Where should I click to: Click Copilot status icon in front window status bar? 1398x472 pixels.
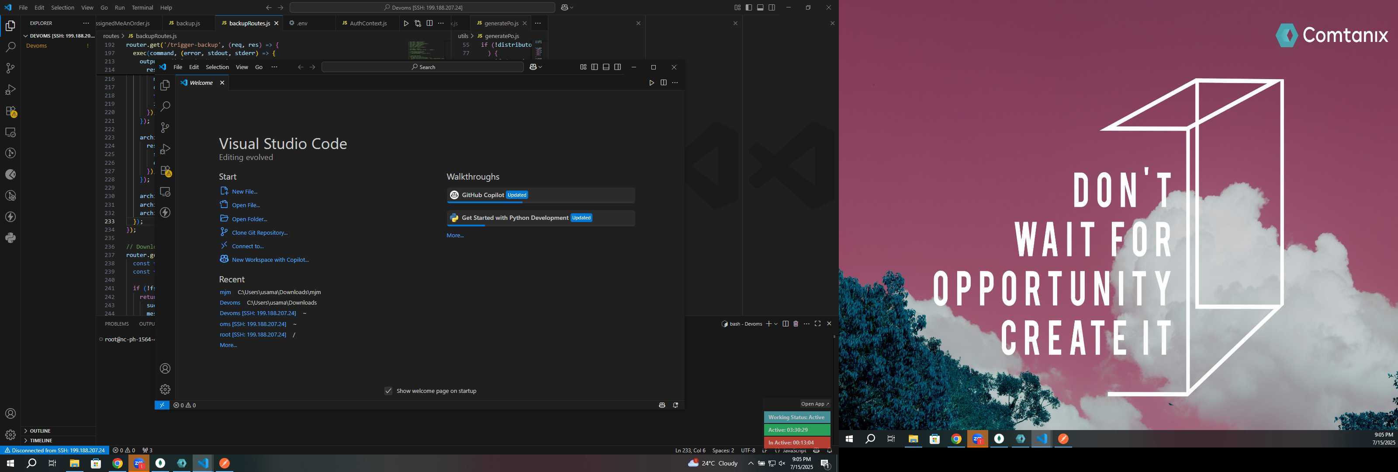pos(662,405)
